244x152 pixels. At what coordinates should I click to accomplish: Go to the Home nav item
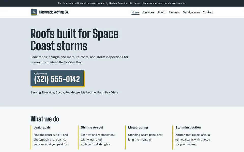pyautogui.click(x=135, y=12)
